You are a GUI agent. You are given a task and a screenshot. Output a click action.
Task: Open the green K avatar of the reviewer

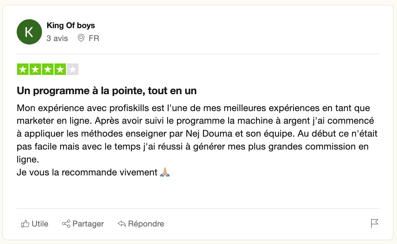[29, 32]
